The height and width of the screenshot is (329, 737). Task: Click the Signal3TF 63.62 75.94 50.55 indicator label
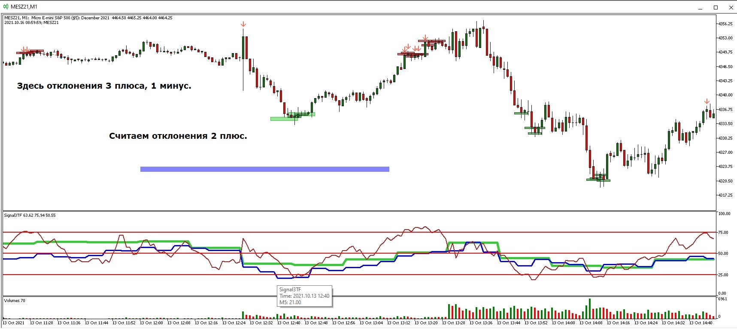(x=30, y=215)
